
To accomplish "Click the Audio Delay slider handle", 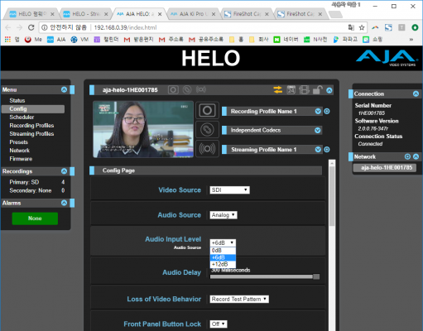I will click(x=316, y=276).
